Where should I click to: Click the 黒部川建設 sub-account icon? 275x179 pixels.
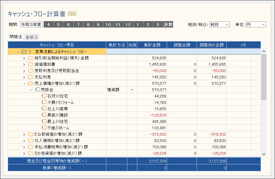(x=44, y=115)
